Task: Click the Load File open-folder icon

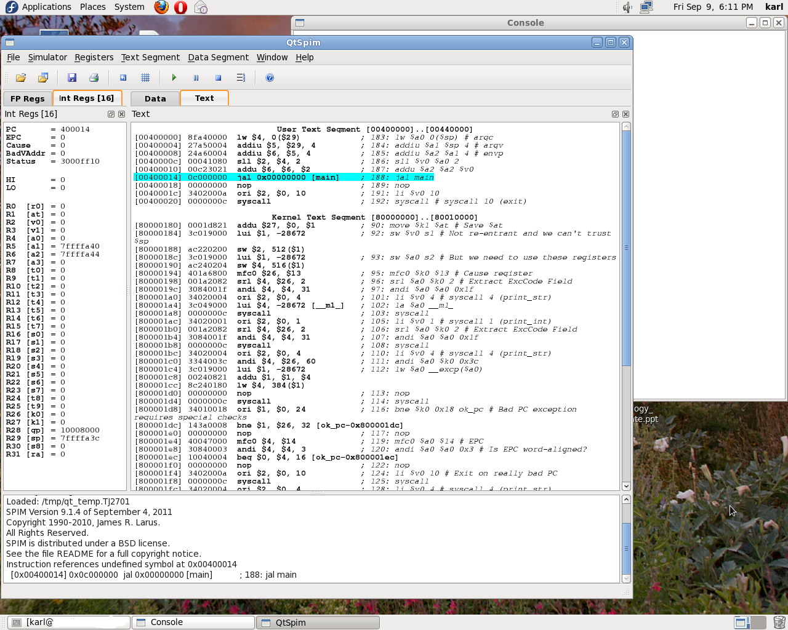Action: [x=21, y=78]
